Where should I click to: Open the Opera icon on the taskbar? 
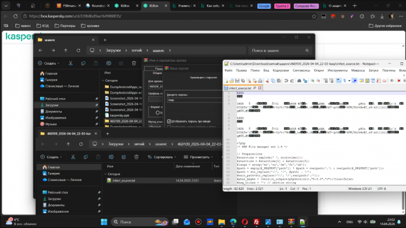[x=245, y=222]
